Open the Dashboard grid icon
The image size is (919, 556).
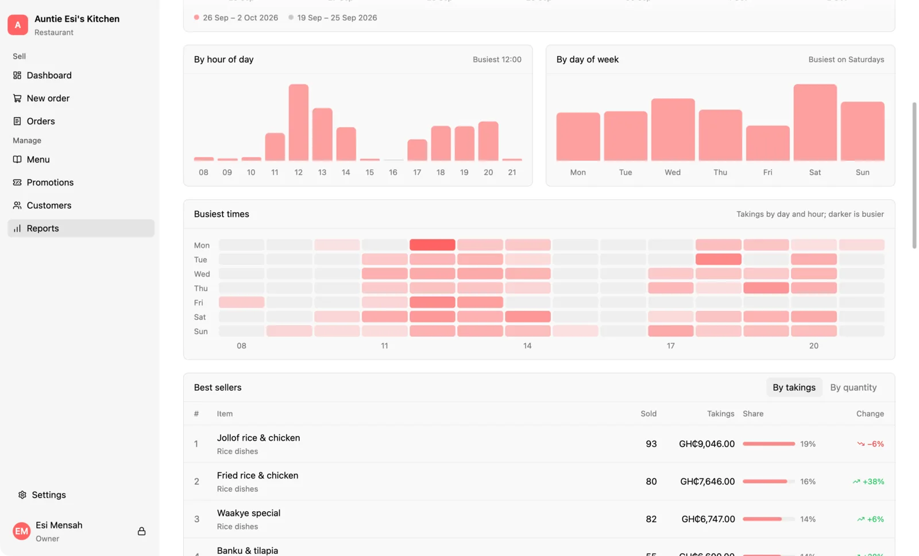coord(17,75)
